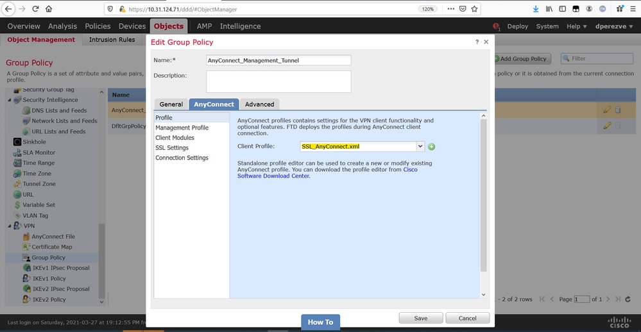Screen dimensions: 641x332
Task: Click the Add Group Policy button
Action: point(521,58)
